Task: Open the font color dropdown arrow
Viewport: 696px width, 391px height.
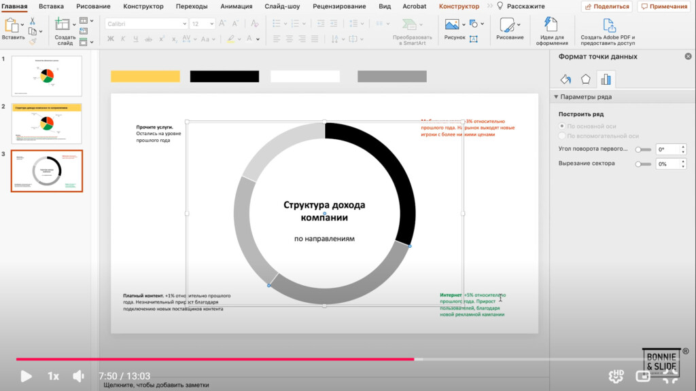Action: point(258,39)
